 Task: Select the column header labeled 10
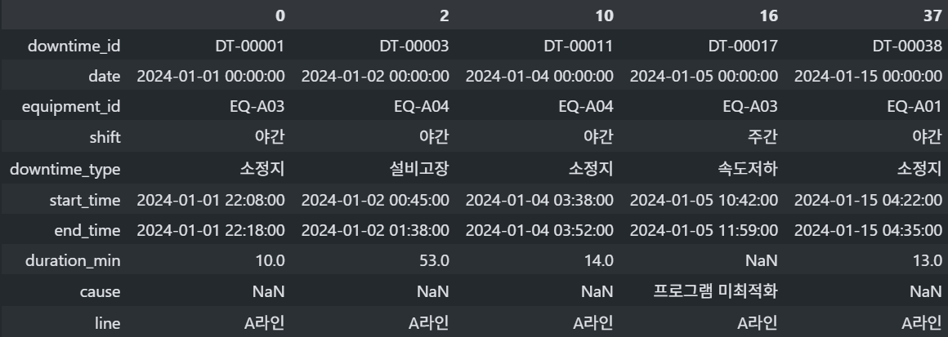[604, 15]
